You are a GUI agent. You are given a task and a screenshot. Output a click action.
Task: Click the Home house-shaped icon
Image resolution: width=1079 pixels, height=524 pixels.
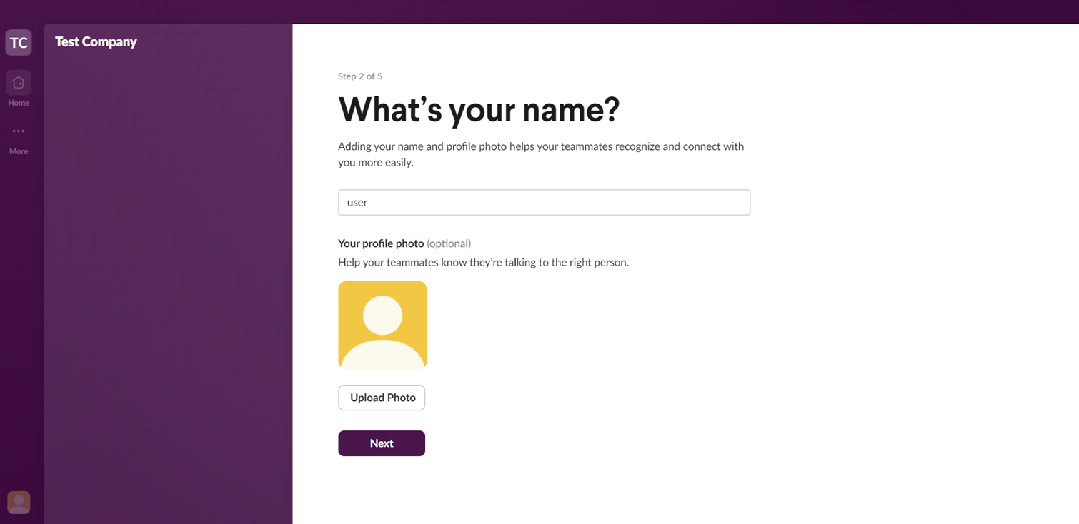point(19,82)
